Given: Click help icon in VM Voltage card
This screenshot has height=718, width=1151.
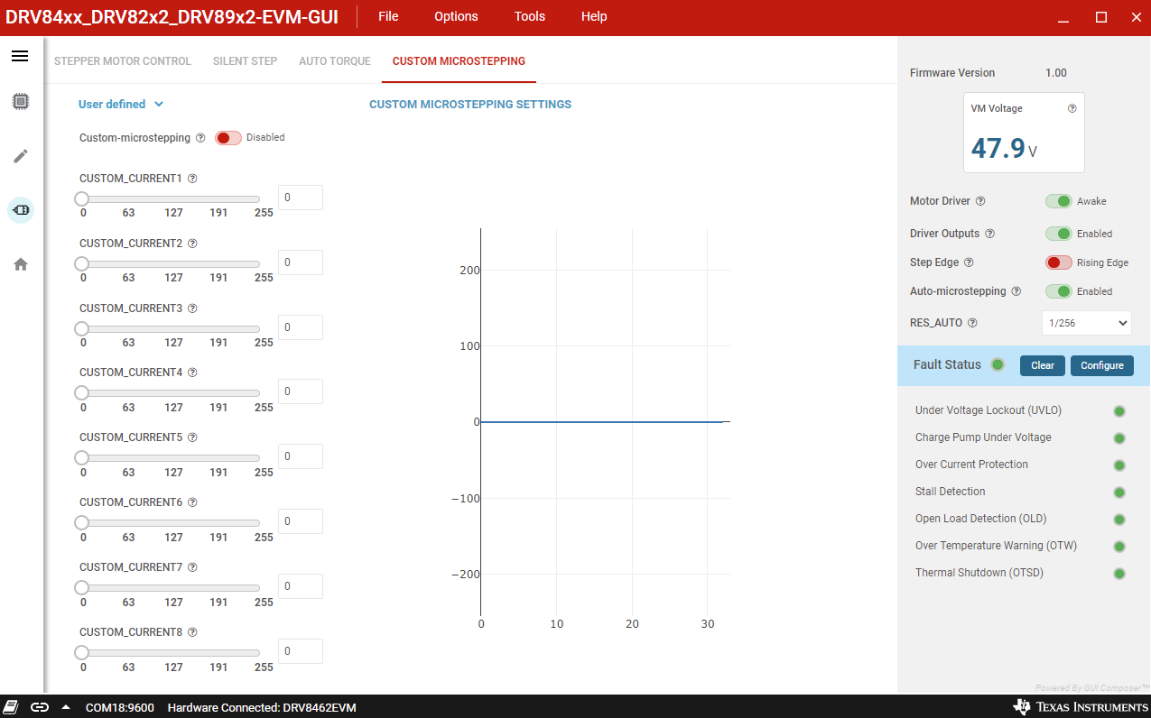Looking at the screenshot, I should tap(1072, 108).
